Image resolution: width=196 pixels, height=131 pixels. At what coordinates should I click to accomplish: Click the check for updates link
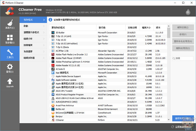point(183,127)
